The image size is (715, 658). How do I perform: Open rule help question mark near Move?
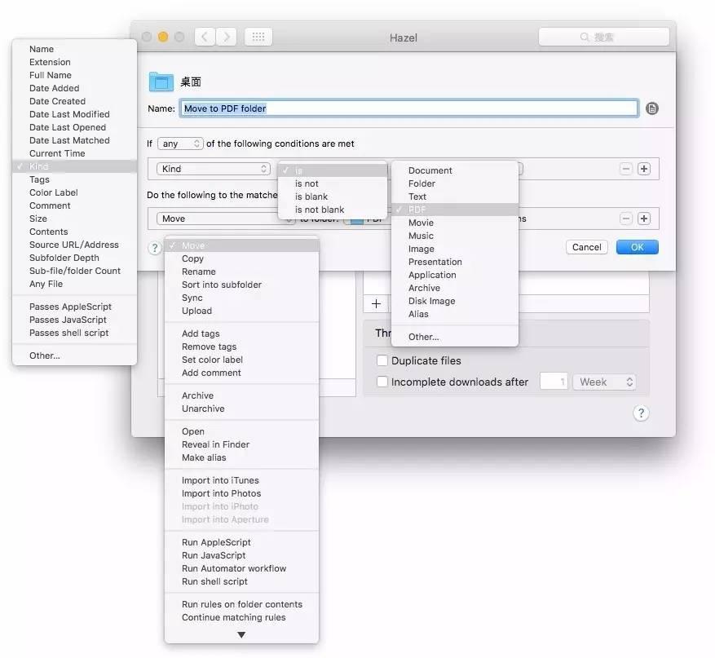pyautogui.click(x=155, y=248)
